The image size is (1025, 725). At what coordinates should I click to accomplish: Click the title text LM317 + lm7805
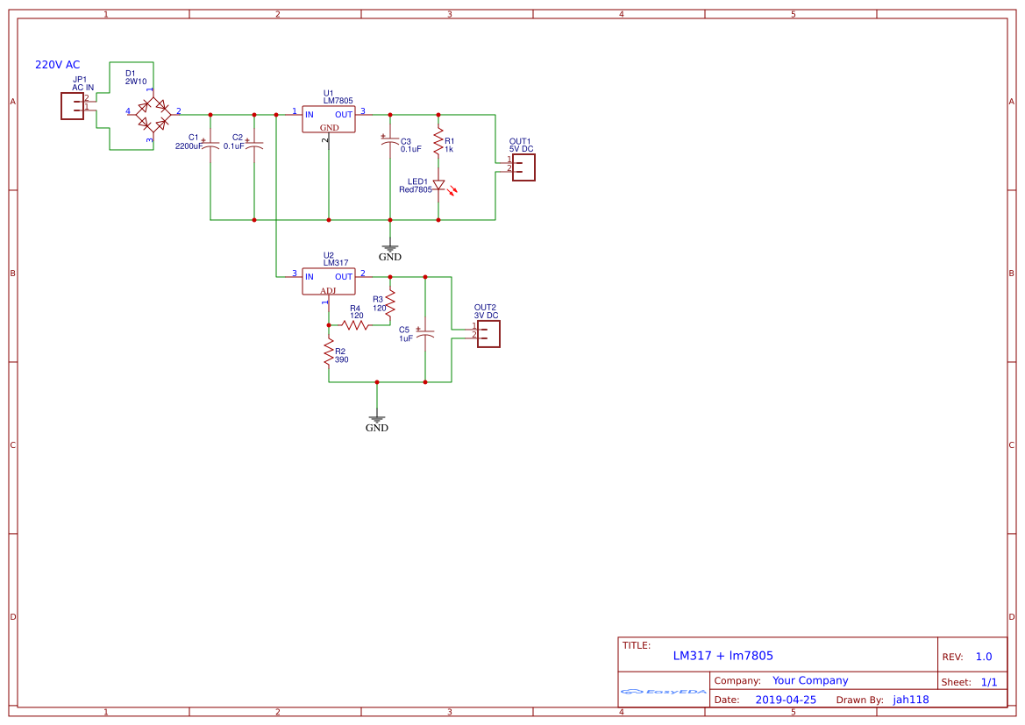tap(722, 655)
